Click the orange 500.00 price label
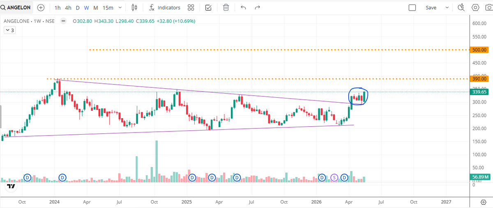Image resolution: width=493 pixels, height=208 pixels. (479, 50)
